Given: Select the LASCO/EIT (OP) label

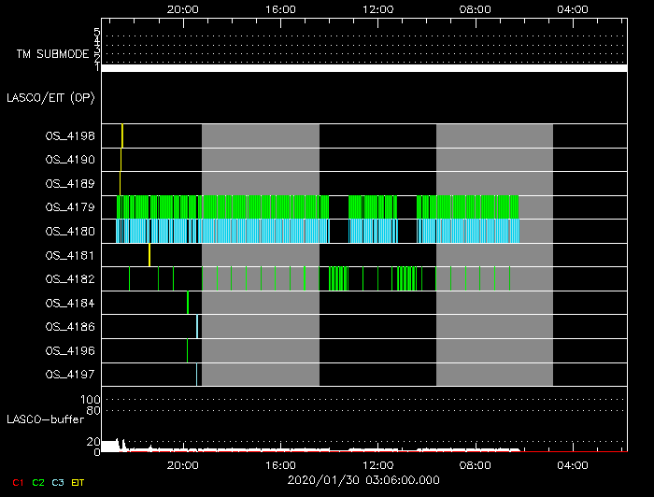Looking at the screenshot, I should click(x=50, y=97).
